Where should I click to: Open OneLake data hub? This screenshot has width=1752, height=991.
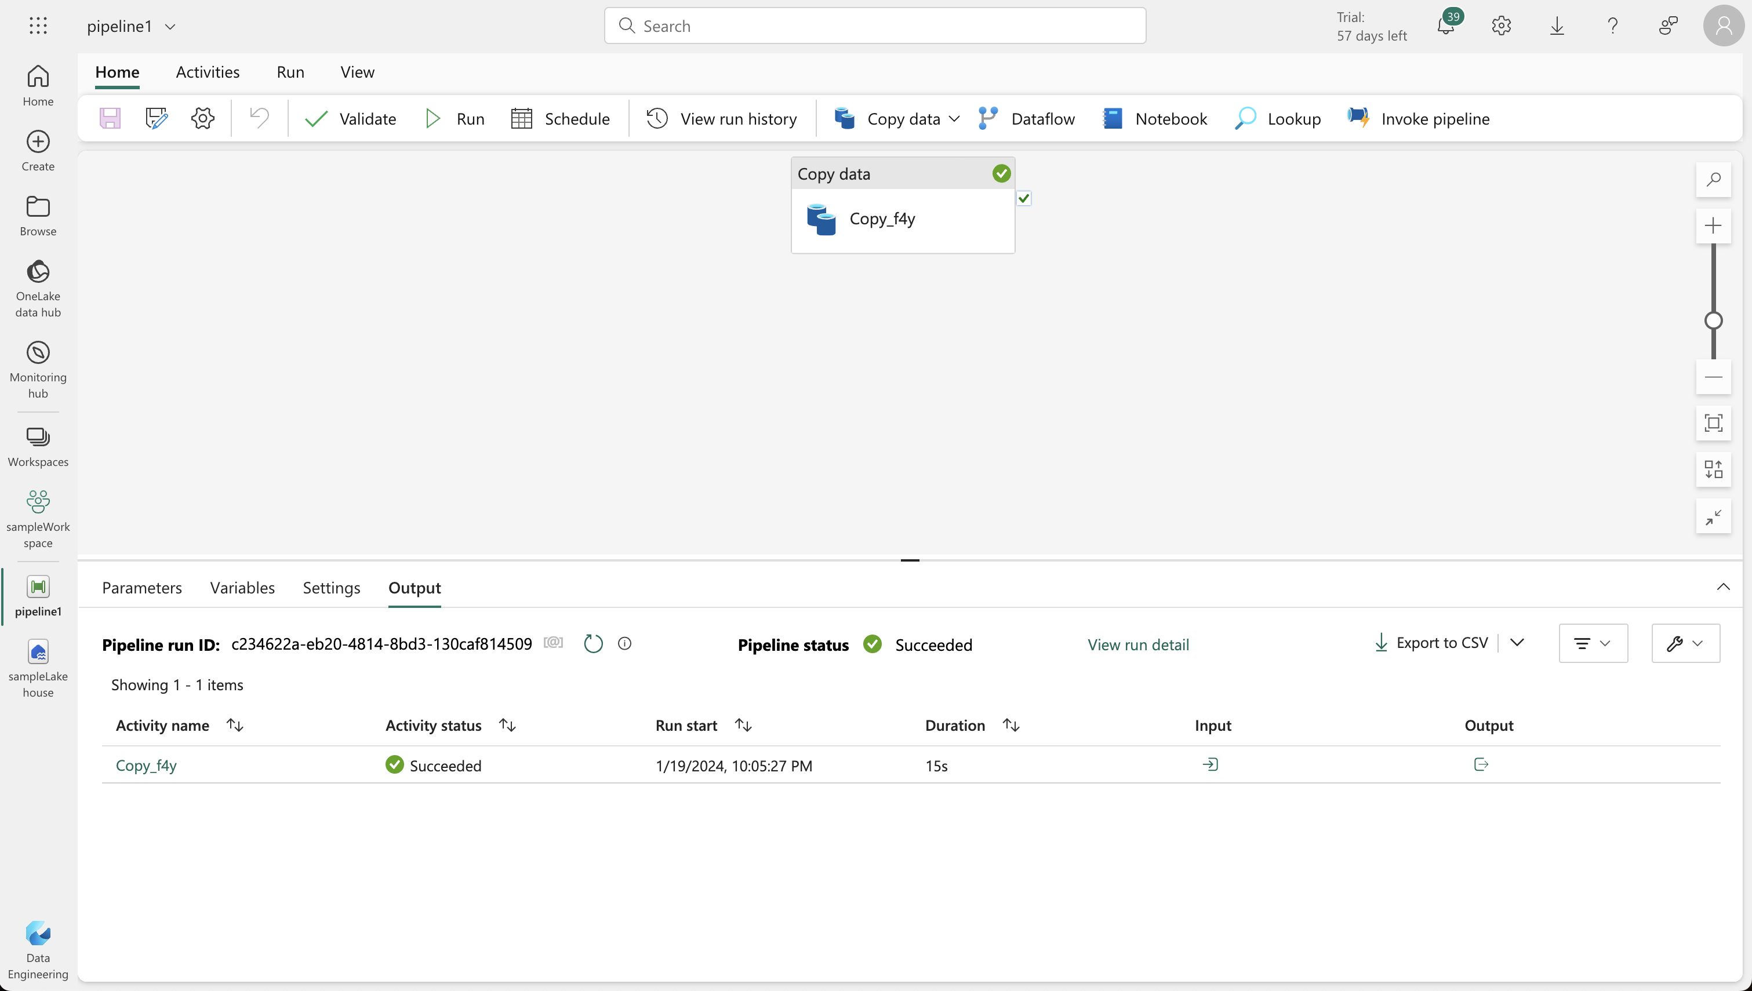(38, 289)
